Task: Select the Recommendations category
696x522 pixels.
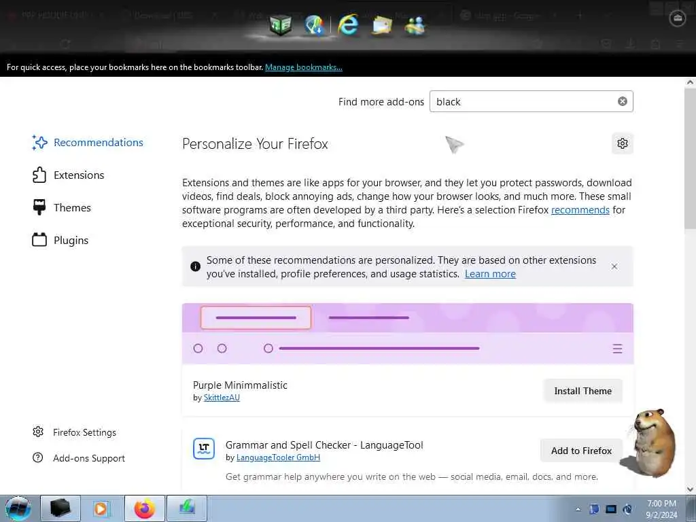Action: pyautogui.click(x=88, y=143)
